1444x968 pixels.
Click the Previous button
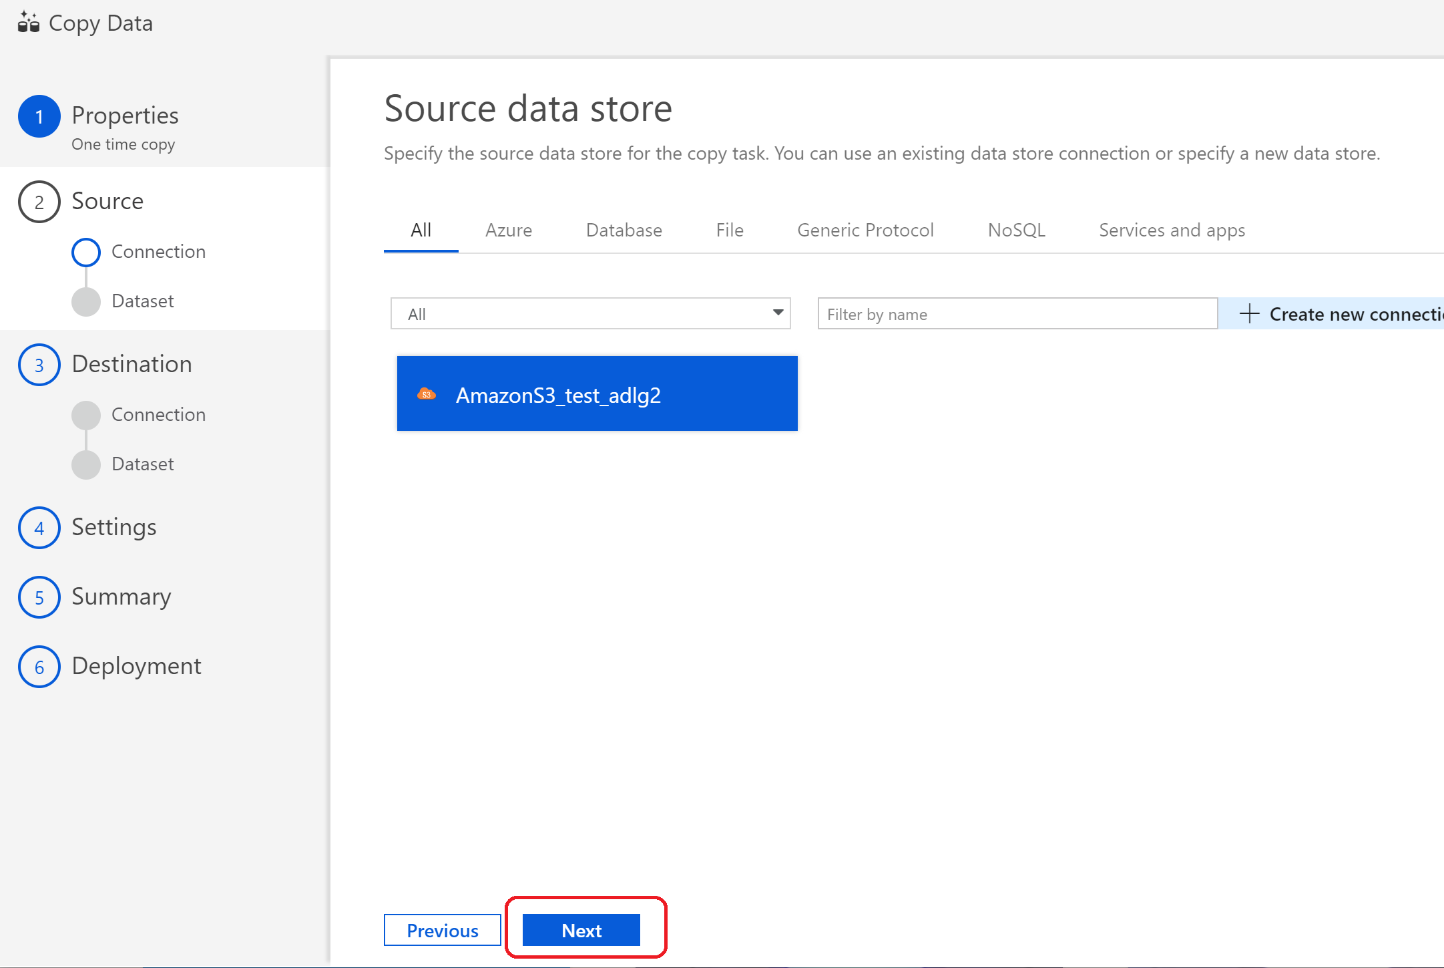[x=442, y=929]
